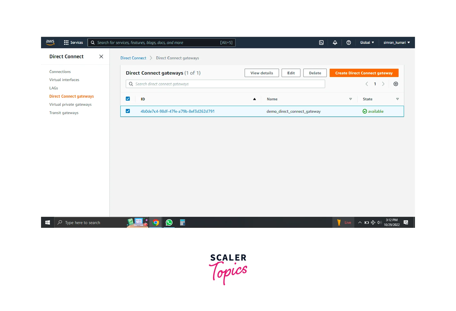This screenshot has width=456, height=311.
Task: Close the Direct Connect side panel
Action: (101, 57)
